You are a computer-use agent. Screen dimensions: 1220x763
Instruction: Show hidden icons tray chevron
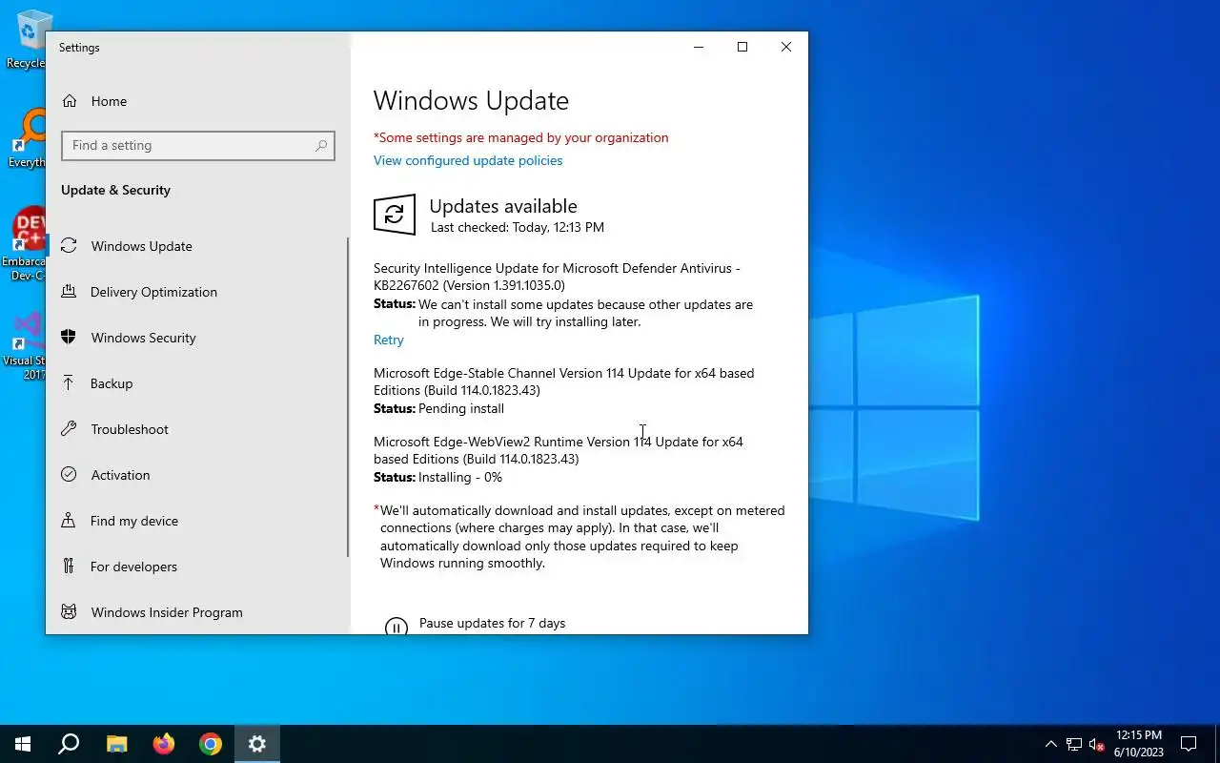coord(1051,744)
